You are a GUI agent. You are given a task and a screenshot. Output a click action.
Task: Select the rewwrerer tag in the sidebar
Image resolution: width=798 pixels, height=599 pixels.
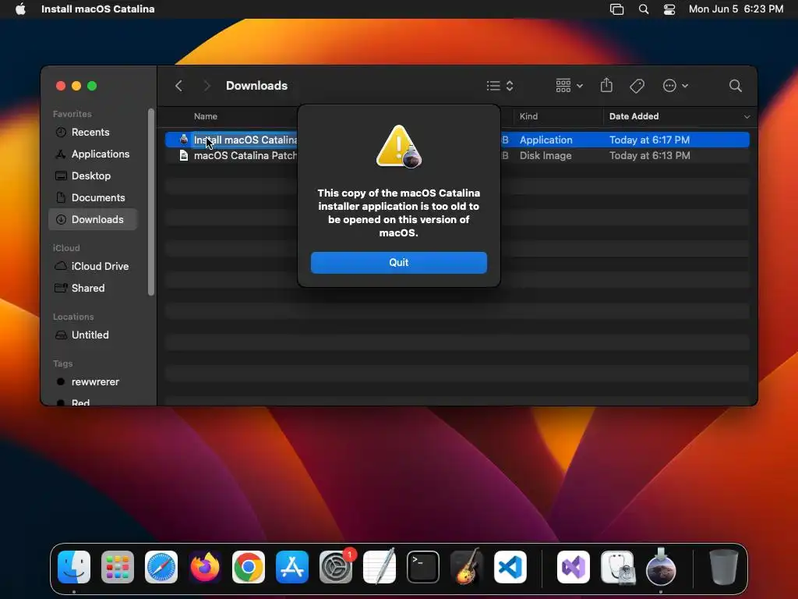95,382
